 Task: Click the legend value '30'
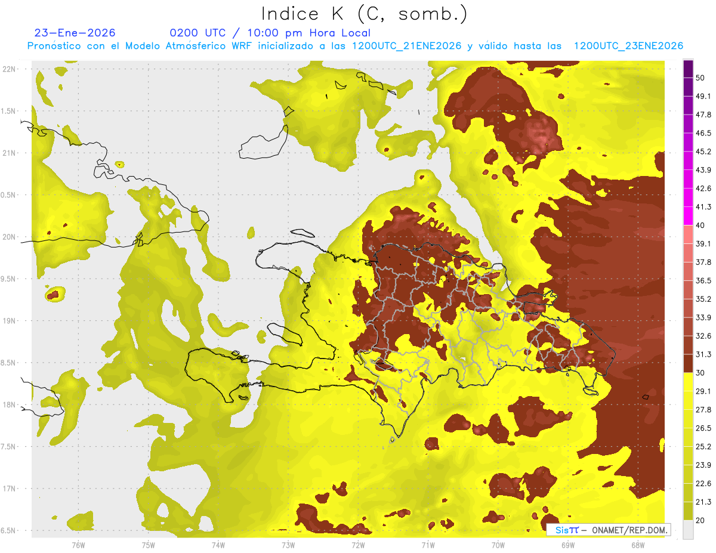(x=702, y=373)
